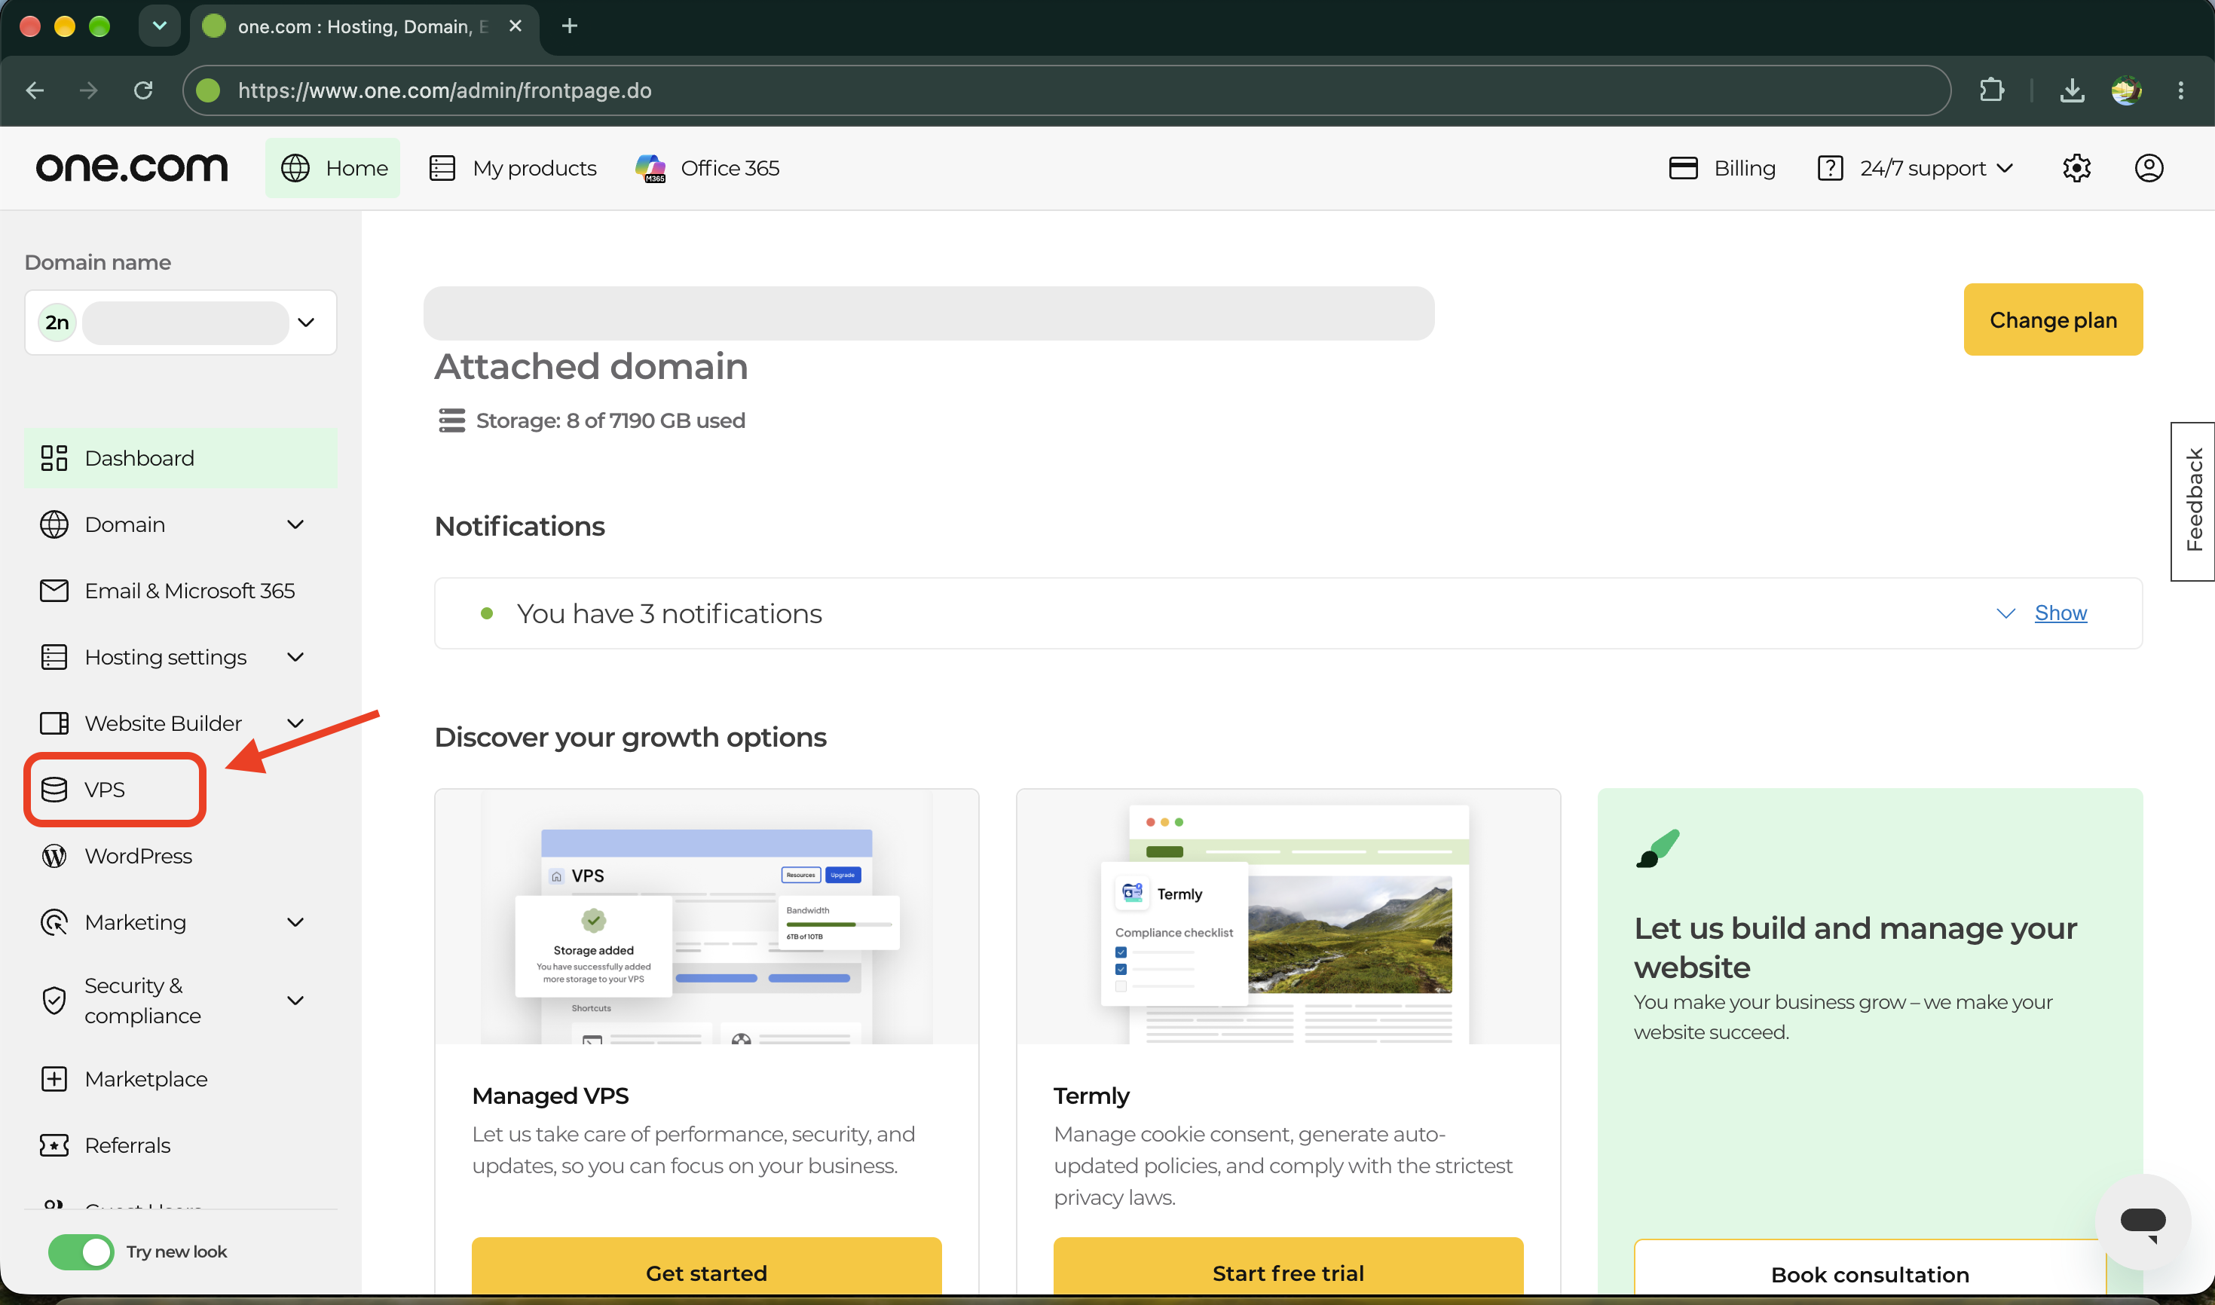Select Dashboard in the sidebar

(x=180, y=458)
